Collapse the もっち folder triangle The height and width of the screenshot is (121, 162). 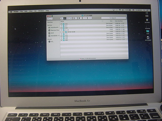click(62, 30)
